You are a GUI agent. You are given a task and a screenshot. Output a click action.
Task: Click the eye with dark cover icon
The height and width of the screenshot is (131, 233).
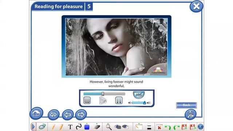(118, 127)
